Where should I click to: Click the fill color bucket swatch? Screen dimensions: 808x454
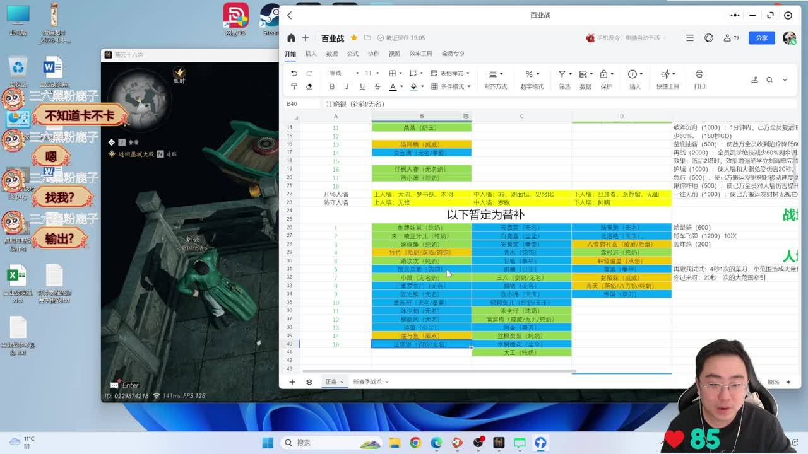[413, 87]
